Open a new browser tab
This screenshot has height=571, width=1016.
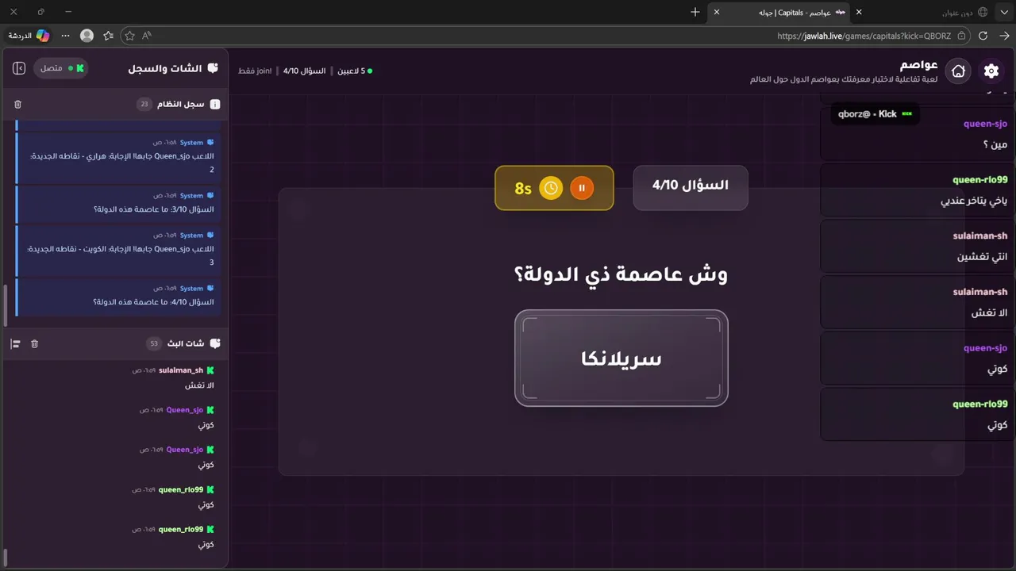point(695,12)
